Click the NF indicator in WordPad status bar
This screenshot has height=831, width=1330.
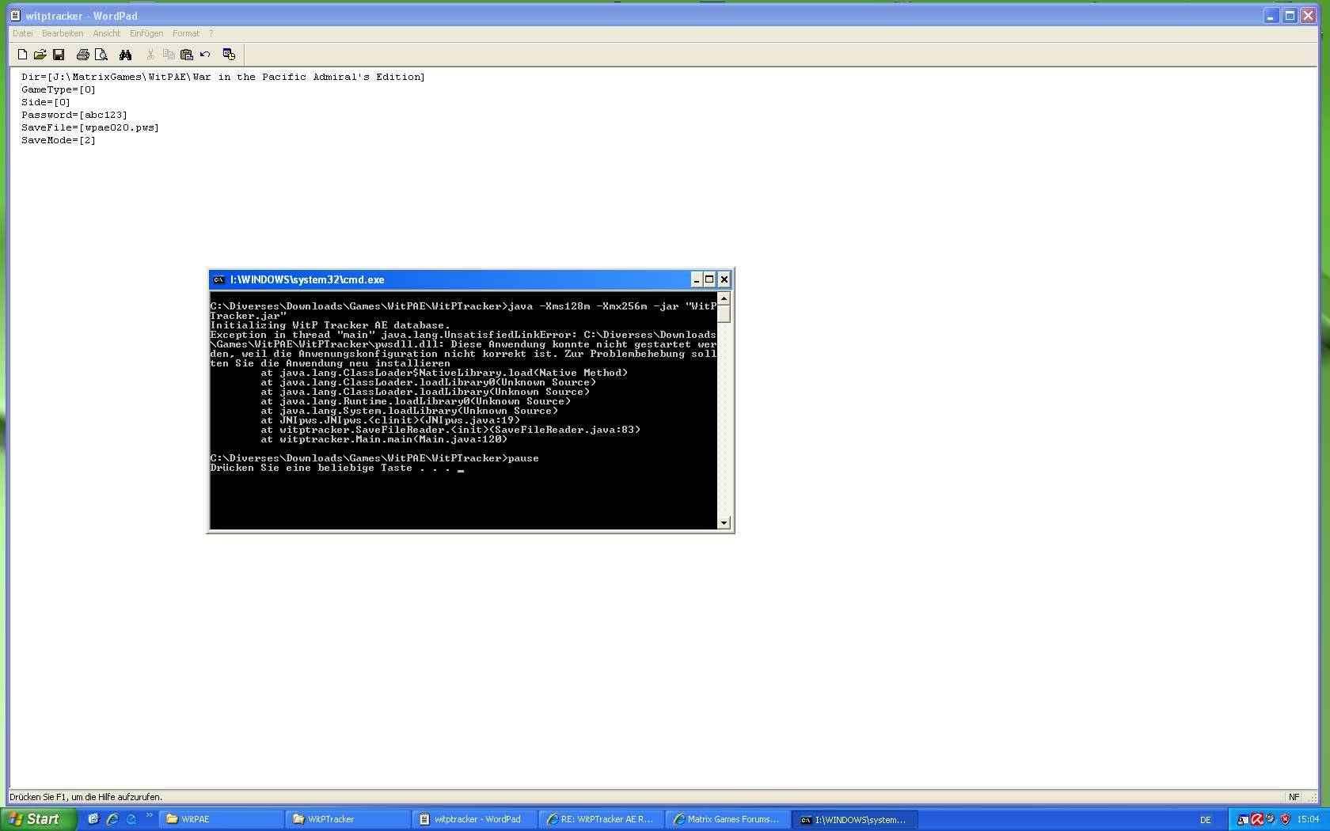tap(1294, 797)
